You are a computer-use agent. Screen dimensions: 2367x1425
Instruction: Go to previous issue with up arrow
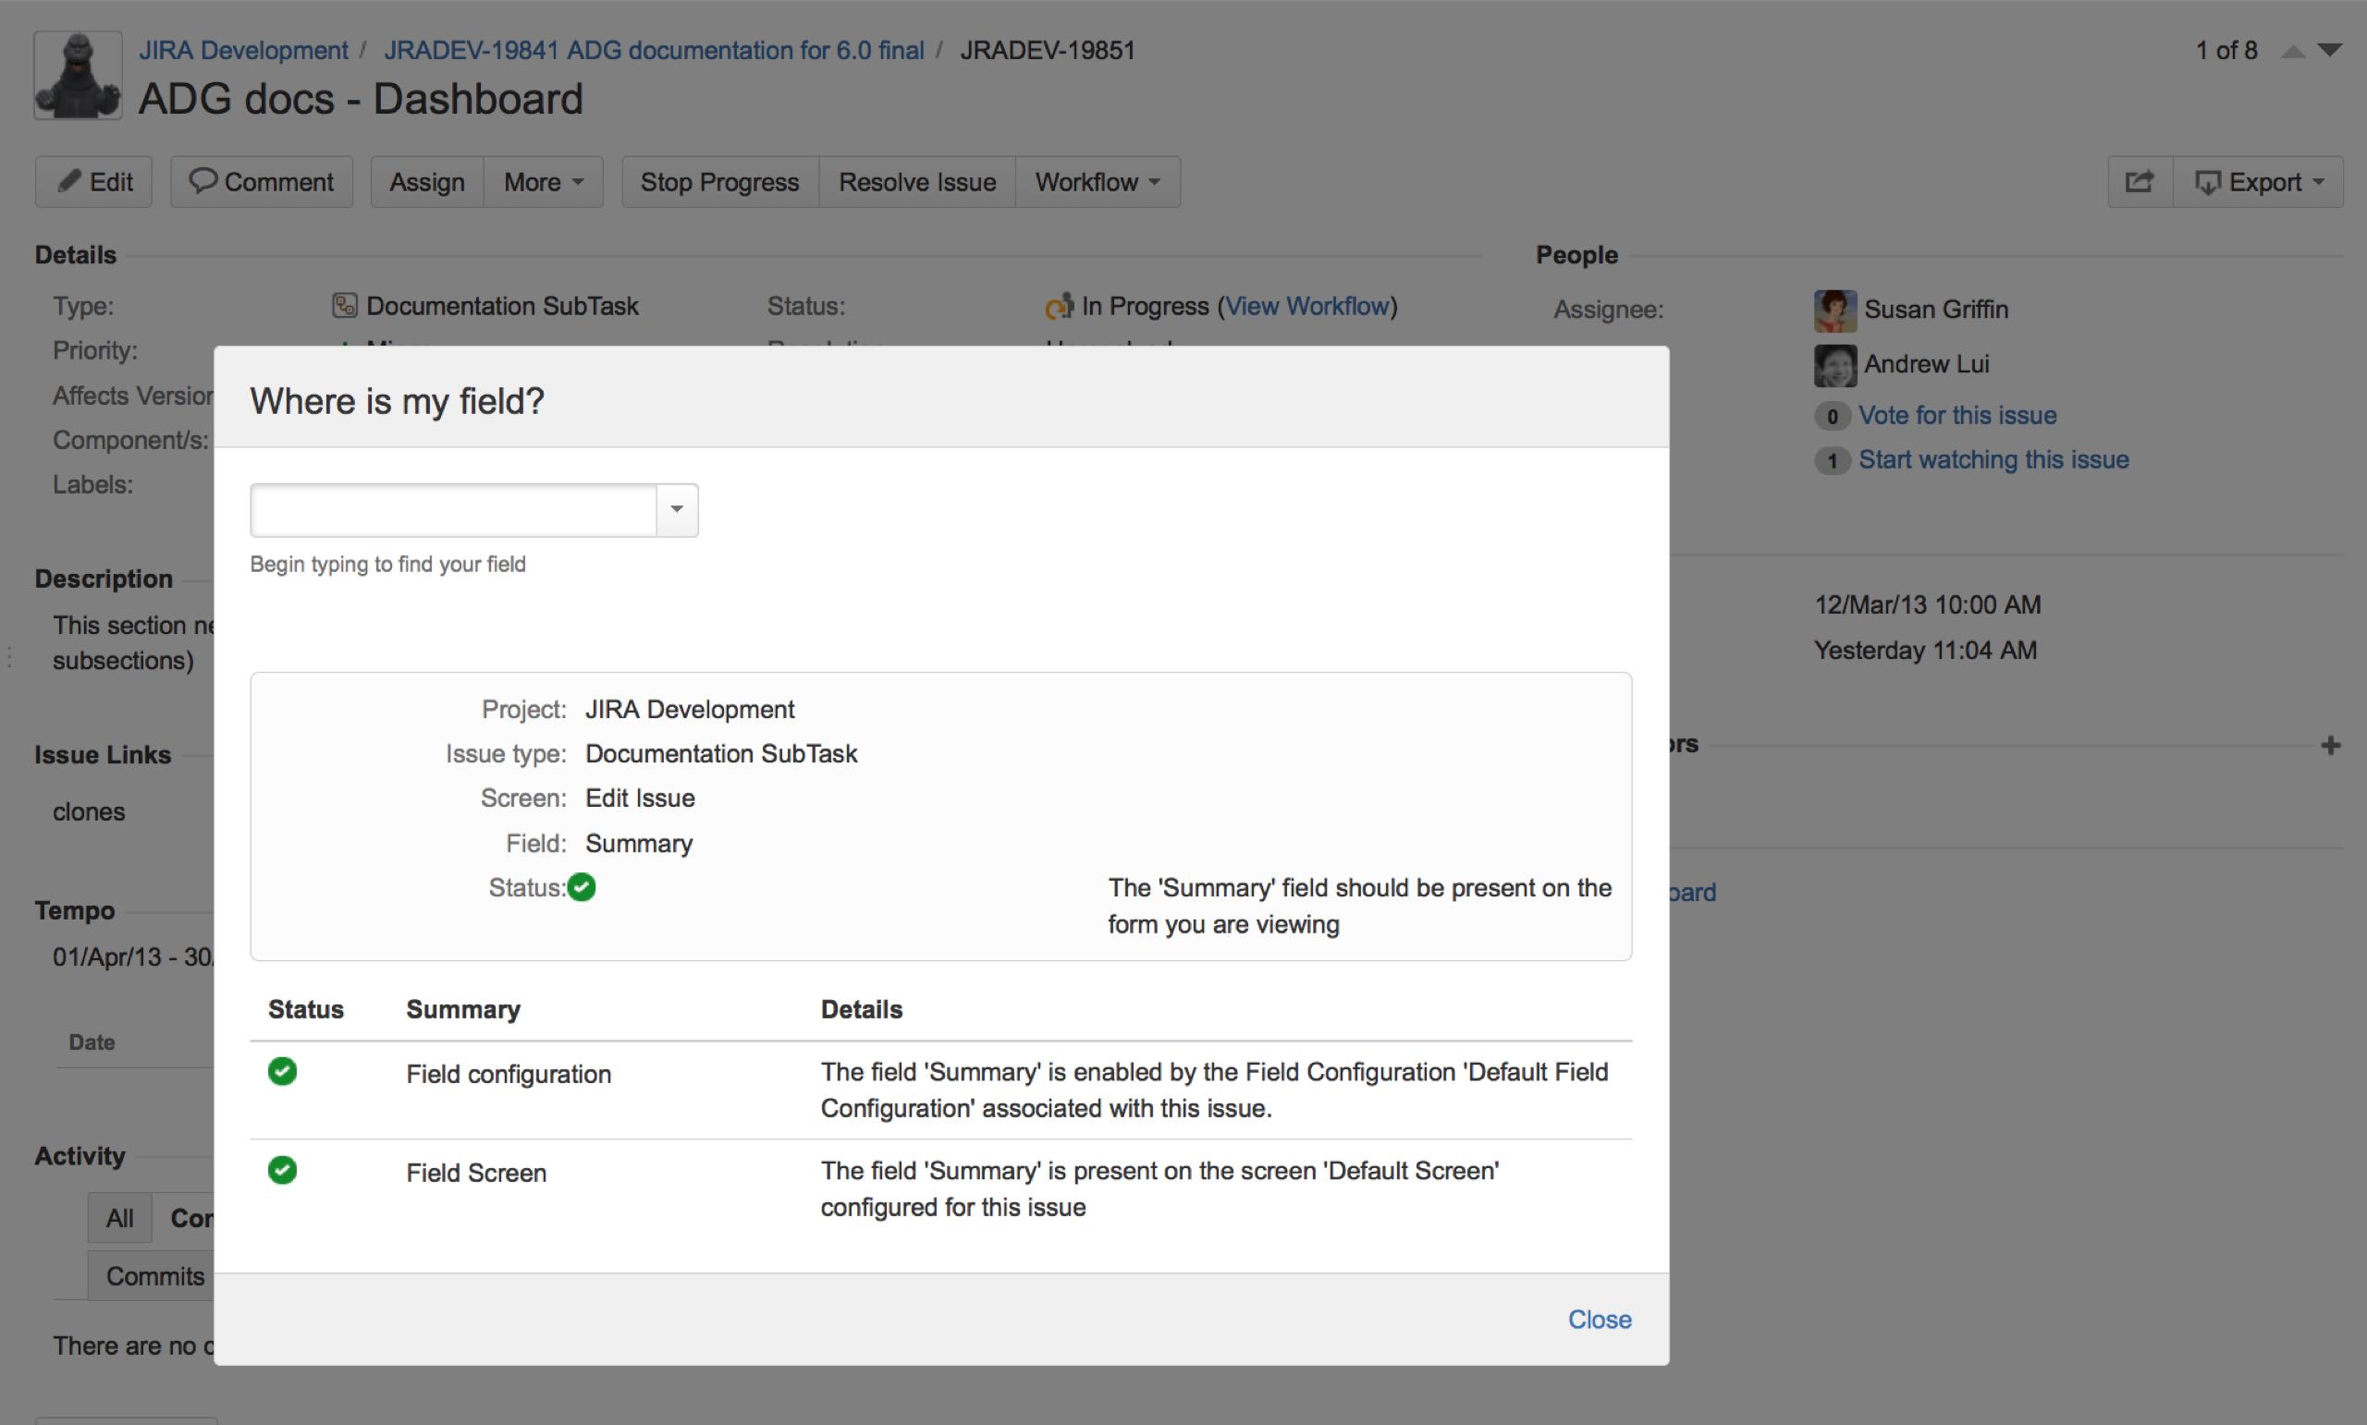[2292, 51]
